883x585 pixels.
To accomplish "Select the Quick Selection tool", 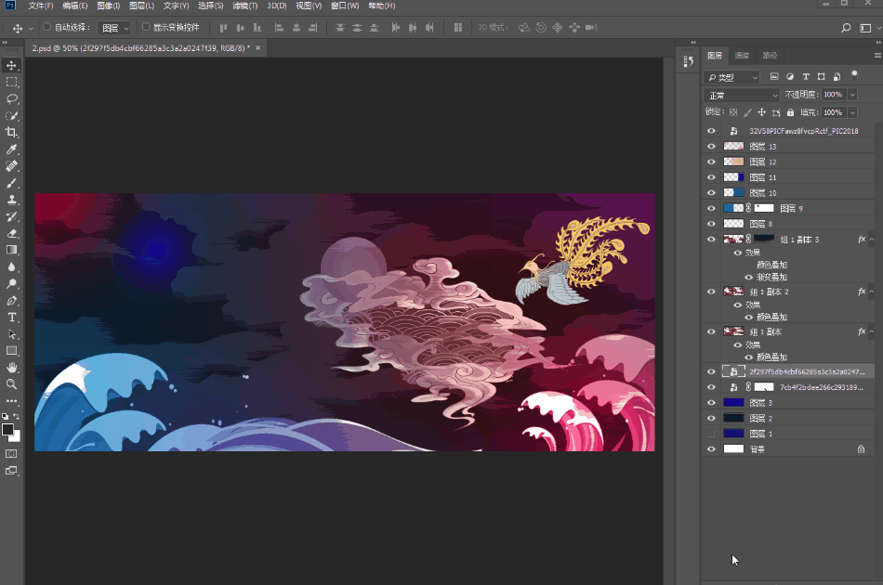I will (x=11, y=116).
